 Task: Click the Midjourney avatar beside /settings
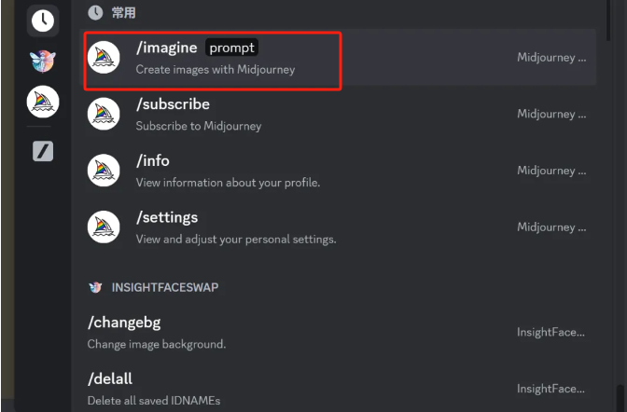point(104,227)
